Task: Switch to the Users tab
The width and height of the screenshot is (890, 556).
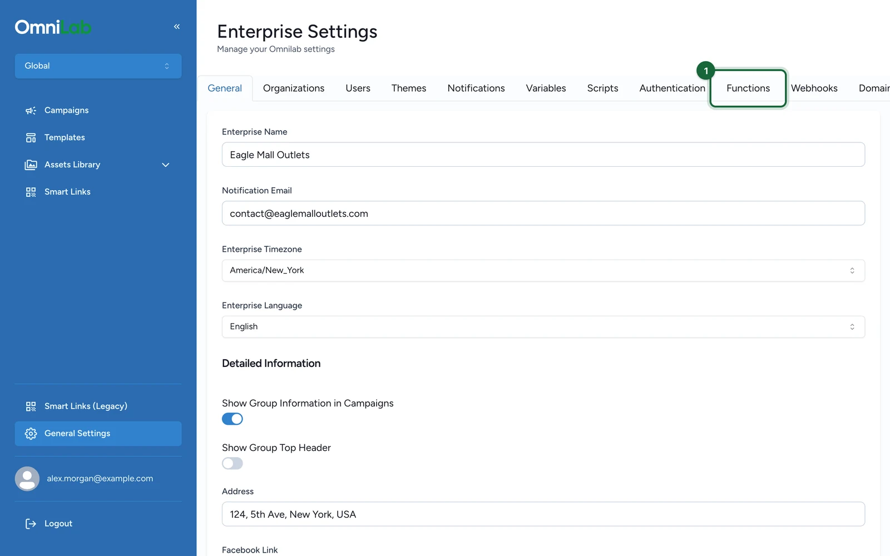Action: 358,88
